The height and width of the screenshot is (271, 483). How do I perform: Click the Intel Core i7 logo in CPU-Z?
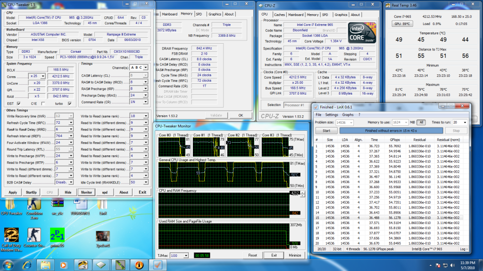point(362,32)
